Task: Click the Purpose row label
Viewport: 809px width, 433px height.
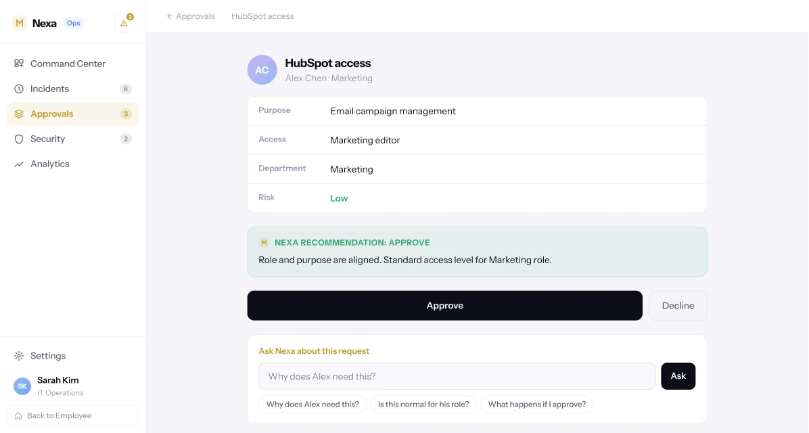Action: point(275,110)
